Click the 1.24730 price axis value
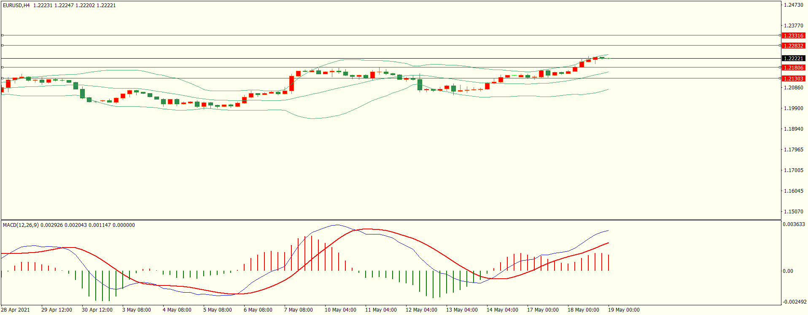Image resolution: width=808 pixels, height=315 pixels. (x=793, y=5)
